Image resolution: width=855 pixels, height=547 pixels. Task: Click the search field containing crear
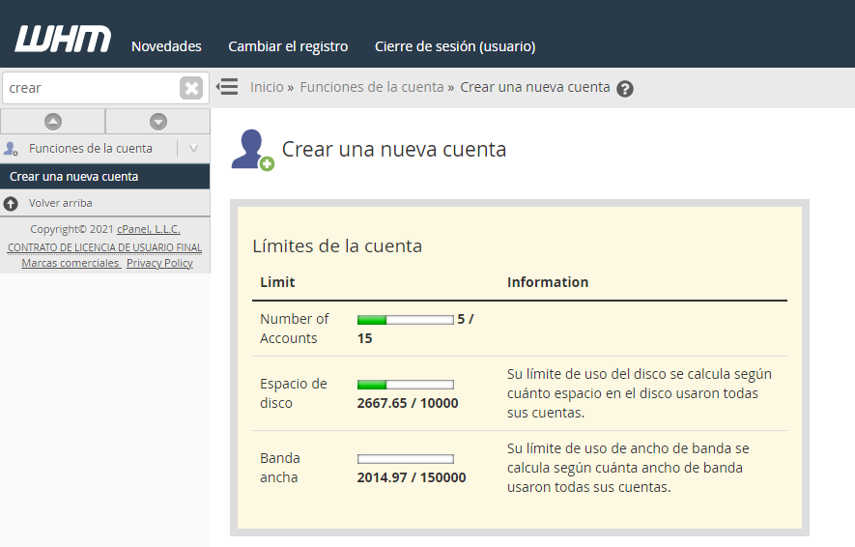pos(90,88)
